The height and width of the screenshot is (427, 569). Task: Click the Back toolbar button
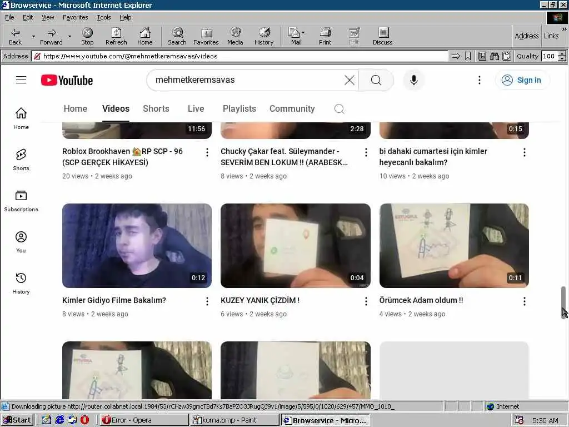point(15,36)
